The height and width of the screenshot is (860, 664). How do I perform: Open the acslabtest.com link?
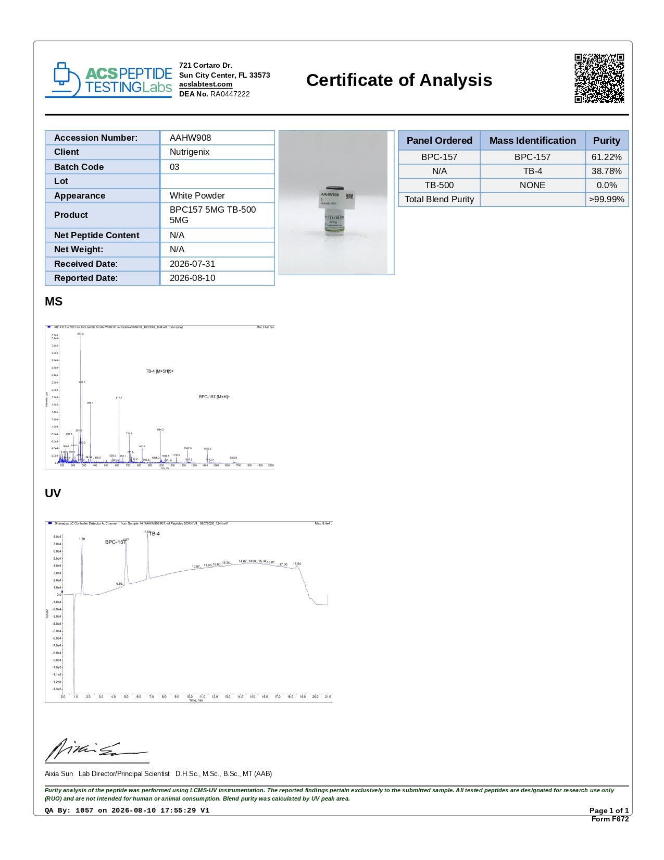206,84
